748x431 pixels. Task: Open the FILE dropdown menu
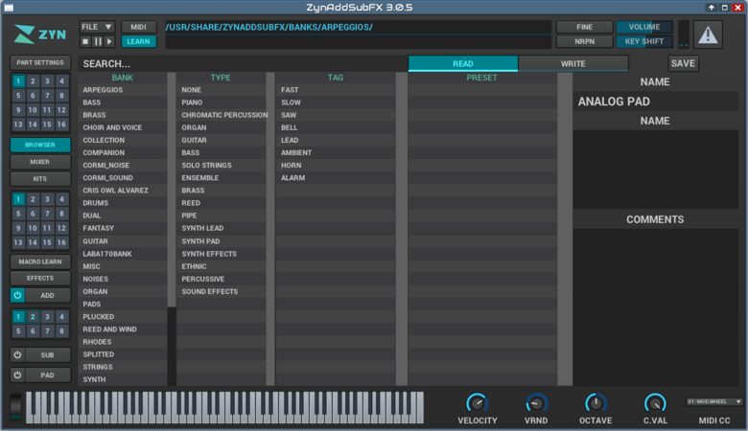click(97, 27)
